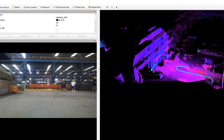
Task: Click the blue plus add-tool icon
Action: (107, 7)
